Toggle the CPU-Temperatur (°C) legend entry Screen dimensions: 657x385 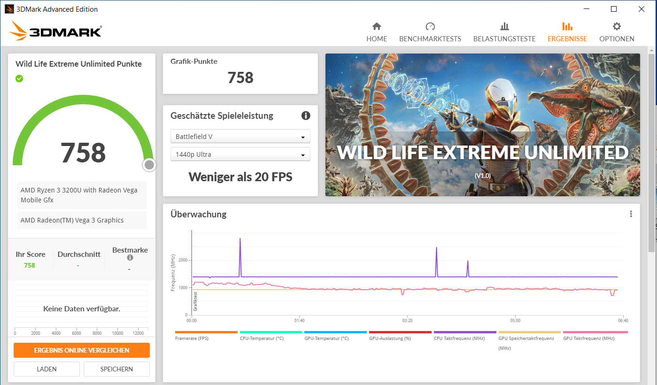(x=271, y=335)
